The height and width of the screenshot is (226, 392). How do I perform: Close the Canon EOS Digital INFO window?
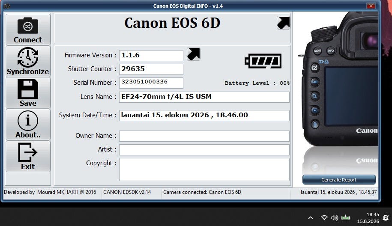point(371,6)
